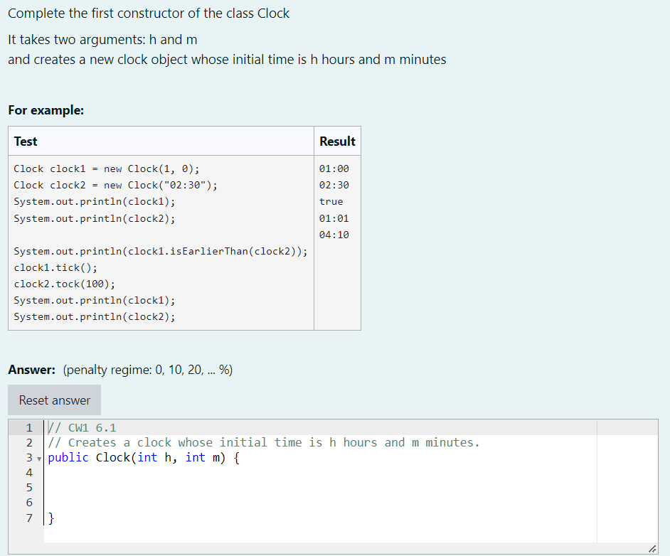This screenshot has width=670, height=556.
Task: Click the result value 01:00
Action: point(334,169)
